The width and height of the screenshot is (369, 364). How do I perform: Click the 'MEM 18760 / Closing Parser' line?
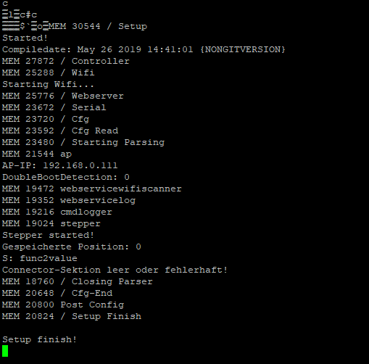[x=78, y=281]
